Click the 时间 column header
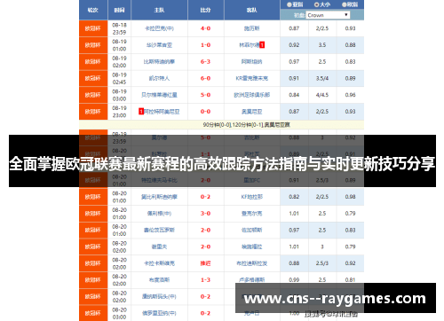 coord(119,10)
